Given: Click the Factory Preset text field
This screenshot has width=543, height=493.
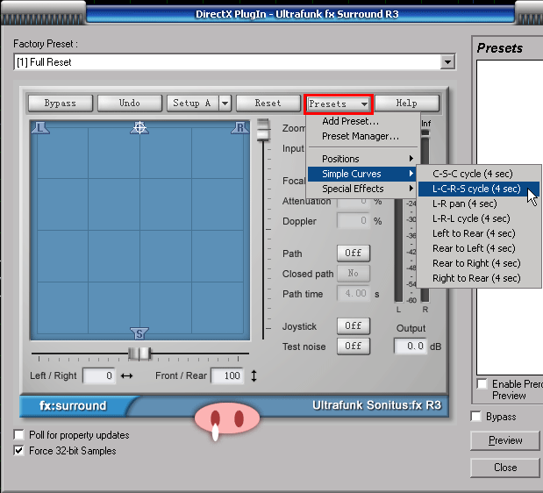Looking at the screenshot, I should [x=227, y=62].
